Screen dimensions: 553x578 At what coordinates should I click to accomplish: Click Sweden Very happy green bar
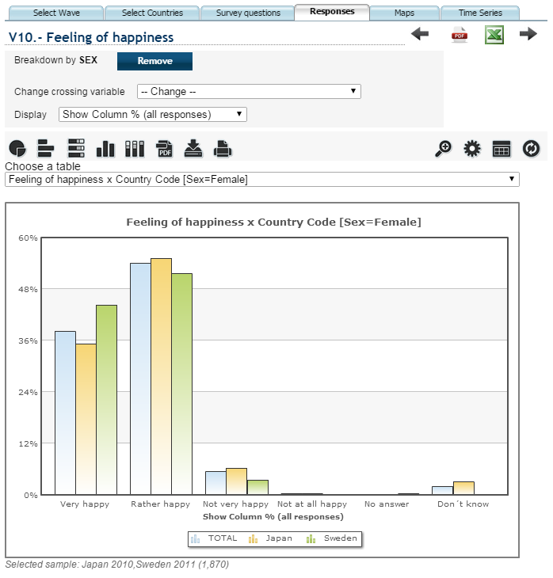click(x=107, y=400)
